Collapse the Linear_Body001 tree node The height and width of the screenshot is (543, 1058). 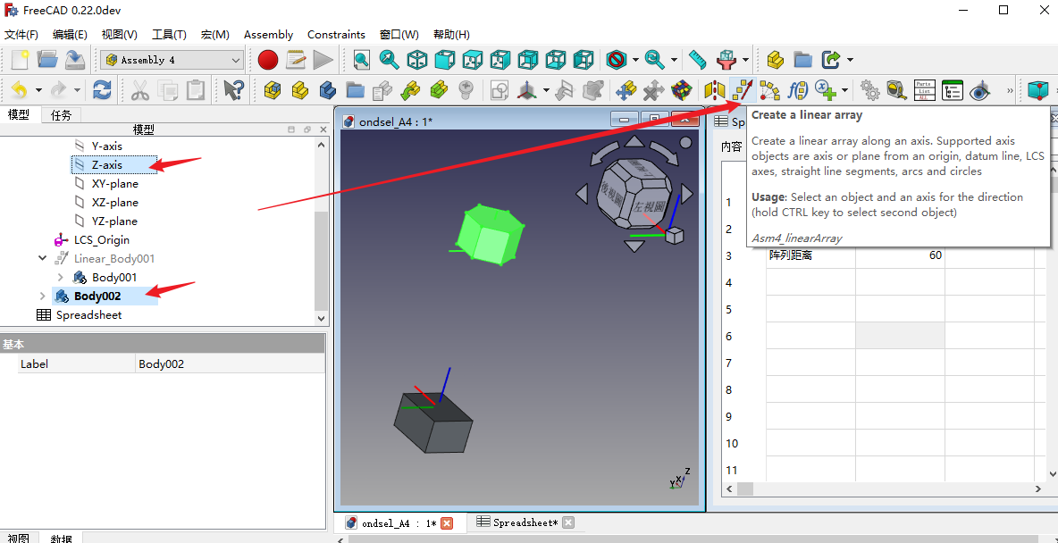42,259
